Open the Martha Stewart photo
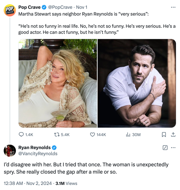This screenshot has height=190, width=180. [58, 83]
